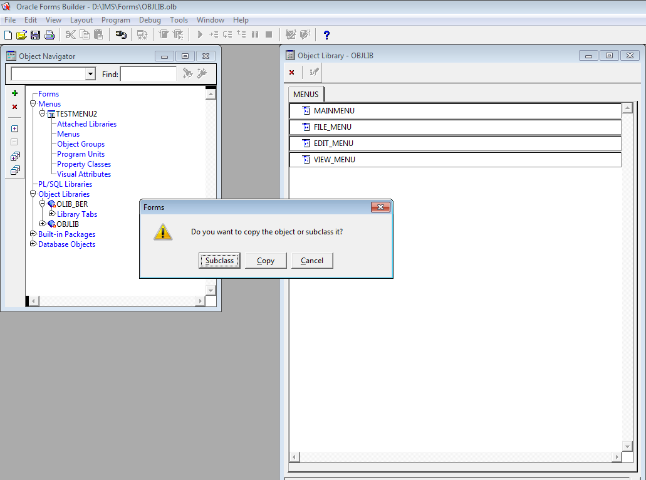Open the Program menu
Screen dimensions: 646x480
116,20
